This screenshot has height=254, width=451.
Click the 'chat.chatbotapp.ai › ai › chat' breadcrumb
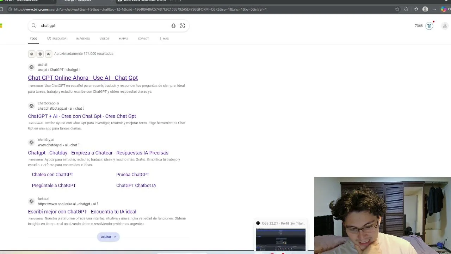[60, 108]
